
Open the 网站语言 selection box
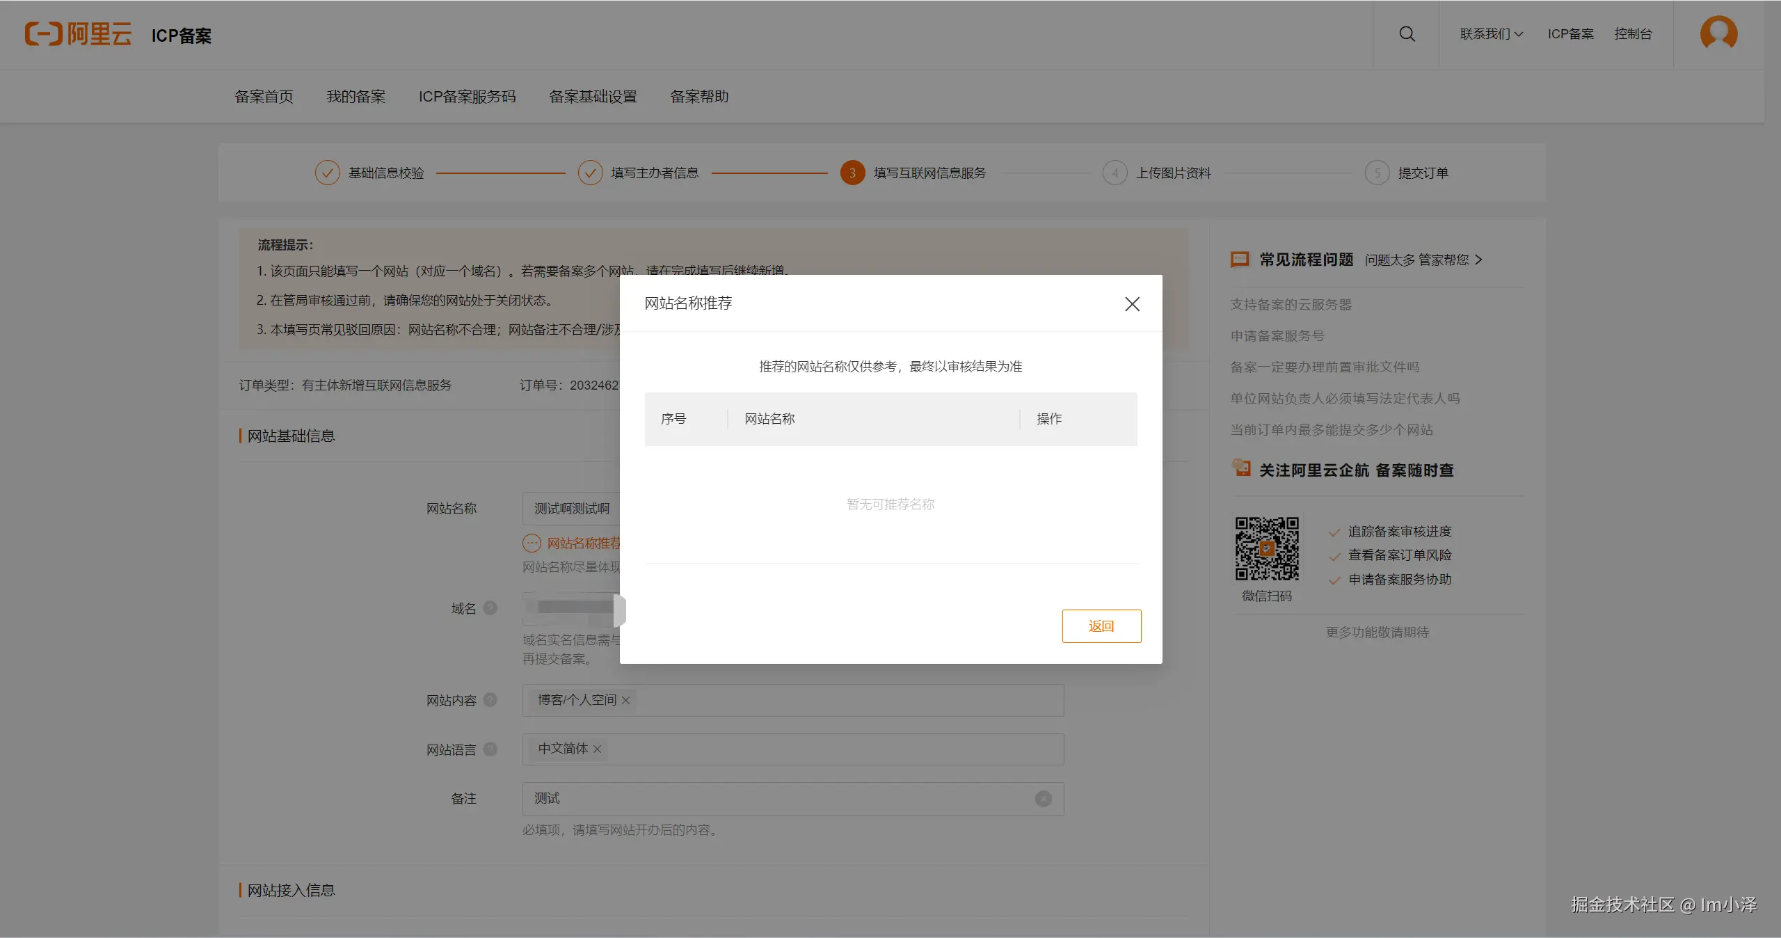[835, 749]
